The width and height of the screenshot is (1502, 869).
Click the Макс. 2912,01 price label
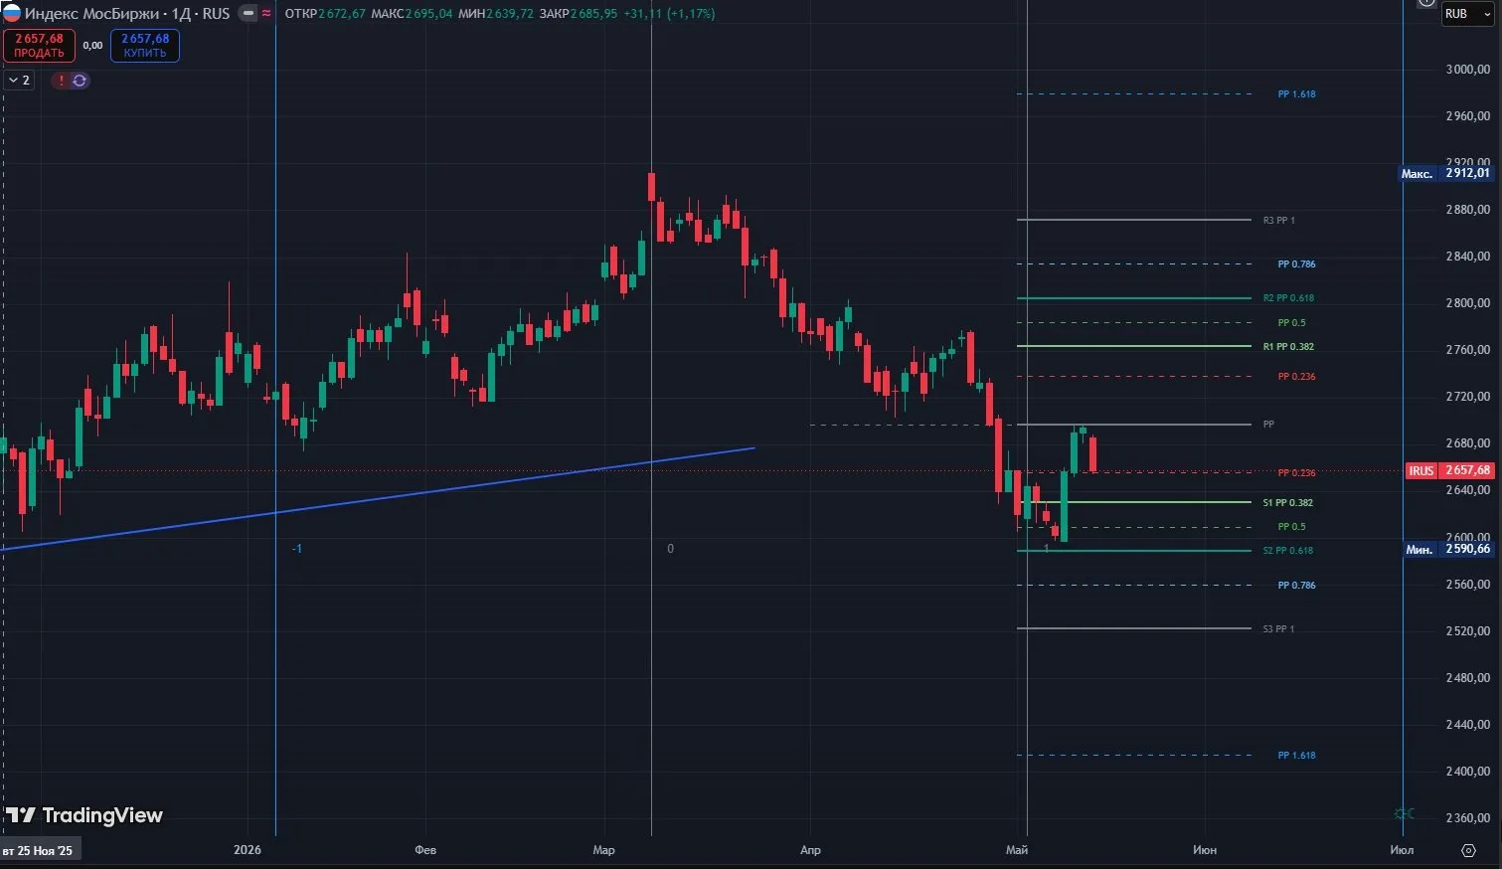[1446, 173]
